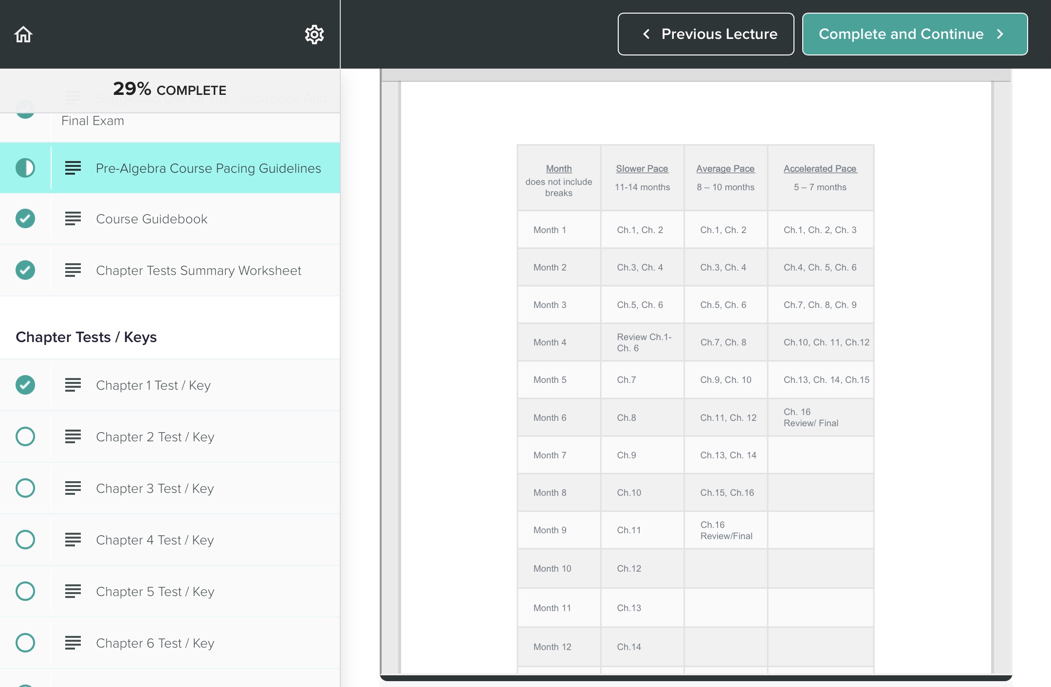This screenshot has height=687, width=1051.
Task: Click lecture icon next to Chapter 5 Test / Key
Action: click(x=73, y=591)
